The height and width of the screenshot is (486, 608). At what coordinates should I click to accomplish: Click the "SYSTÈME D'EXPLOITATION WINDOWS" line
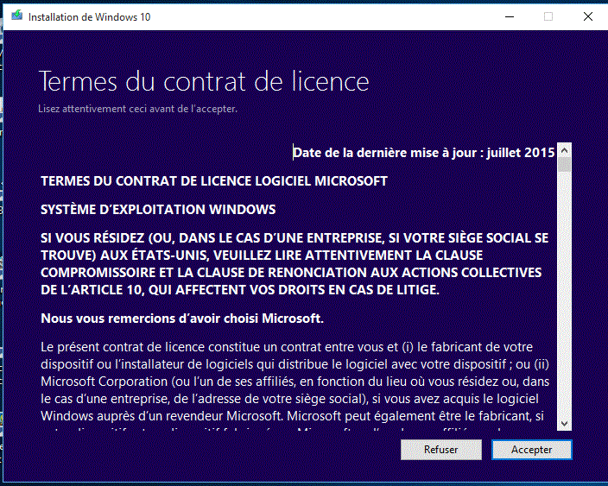(158, 210)
